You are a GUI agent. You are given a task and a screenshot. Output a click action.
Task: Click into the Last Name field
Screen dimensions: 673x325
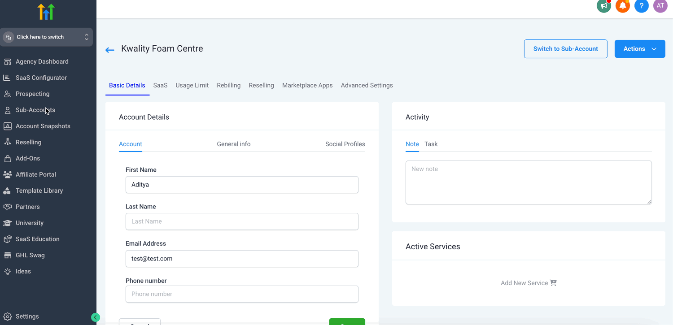tap(242, 221)
